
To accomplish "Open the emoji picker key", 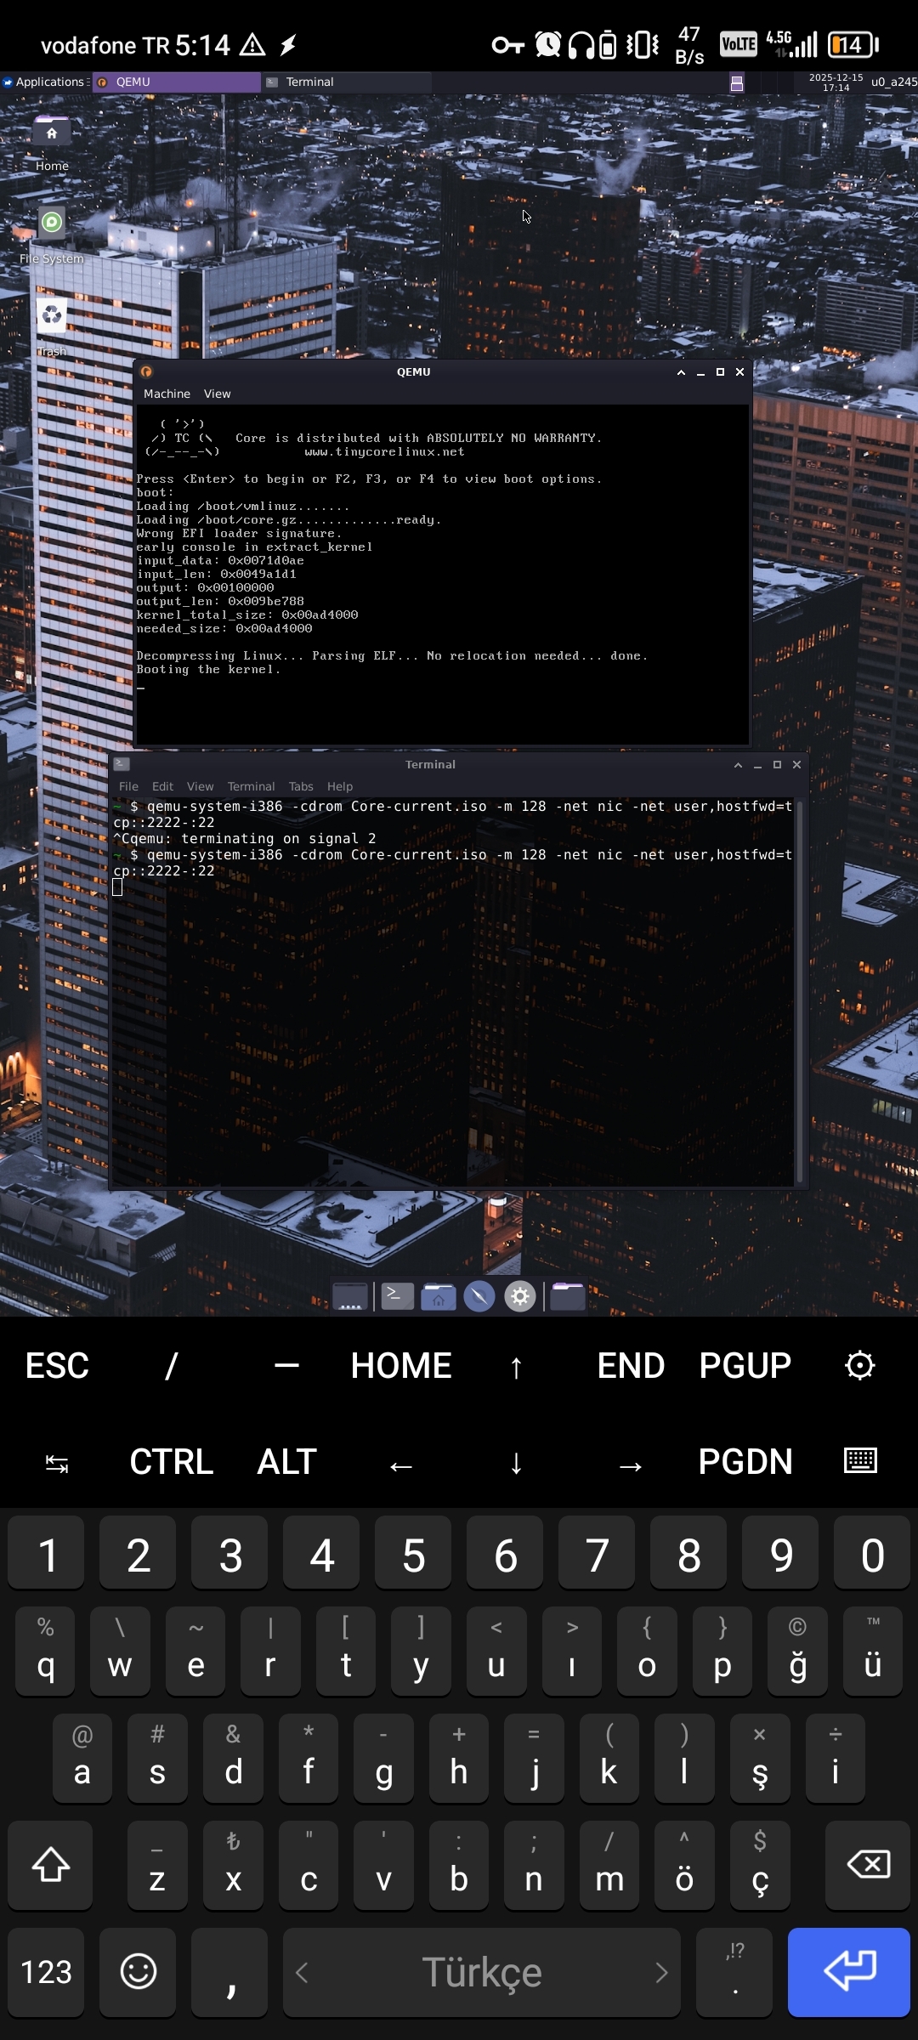I will (x=139, y=1972).
